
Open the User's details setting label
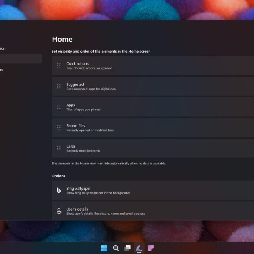click(x=77, y=209)
